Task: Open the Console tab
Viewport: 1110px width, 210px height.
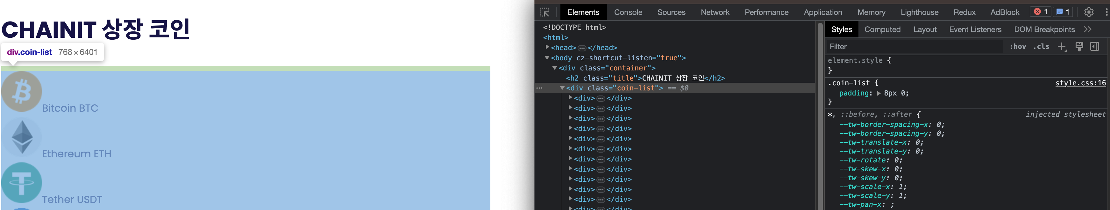Action: [x=628, y=12]
